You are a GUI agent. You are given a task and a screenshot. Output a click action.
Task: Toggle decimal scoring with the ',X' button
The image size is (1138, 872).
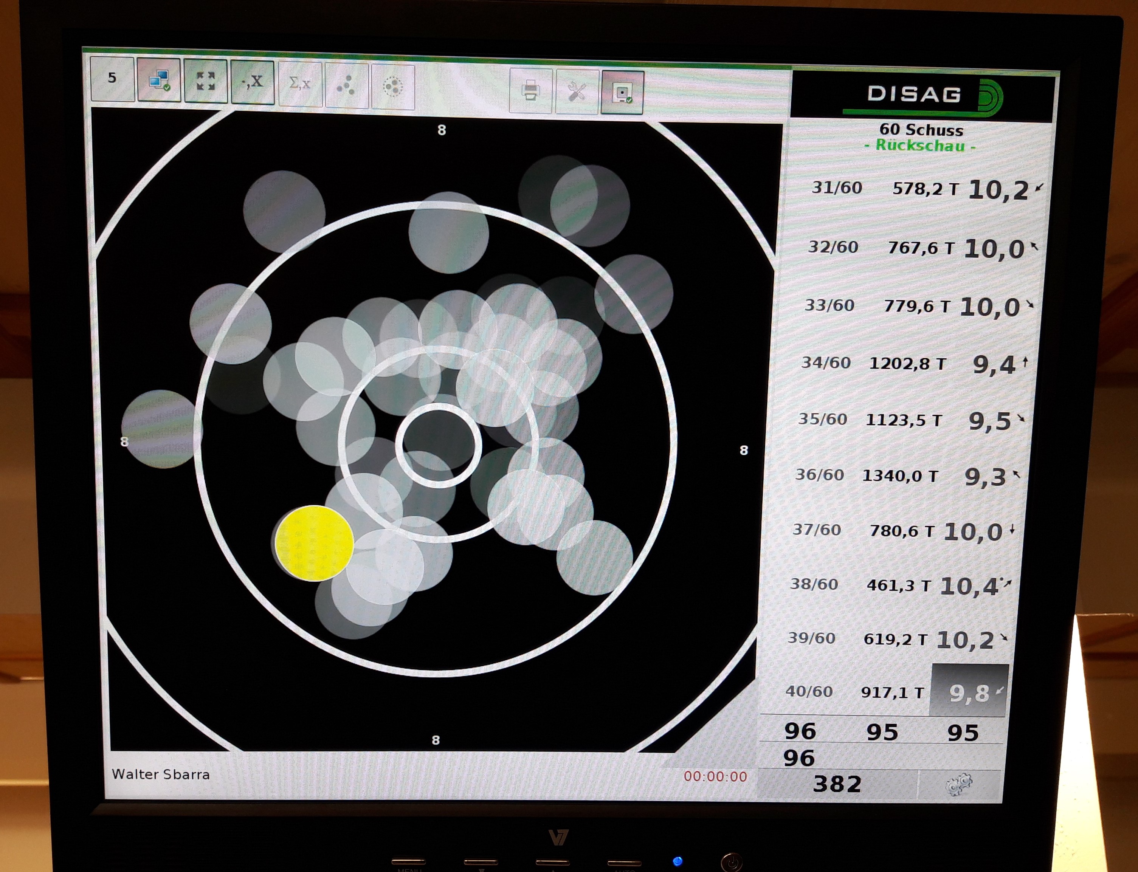[252, 82]
